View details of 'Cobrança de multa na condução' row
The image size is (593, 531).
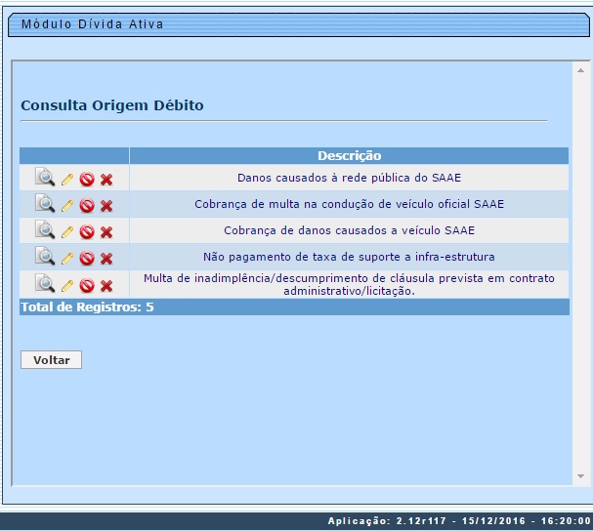(45, 204)
